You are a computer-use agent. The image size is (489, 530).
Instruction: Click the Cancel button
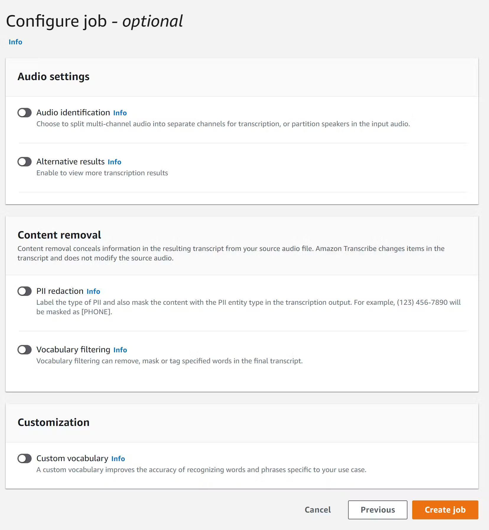pyautogui.click(x=318, y=510)
